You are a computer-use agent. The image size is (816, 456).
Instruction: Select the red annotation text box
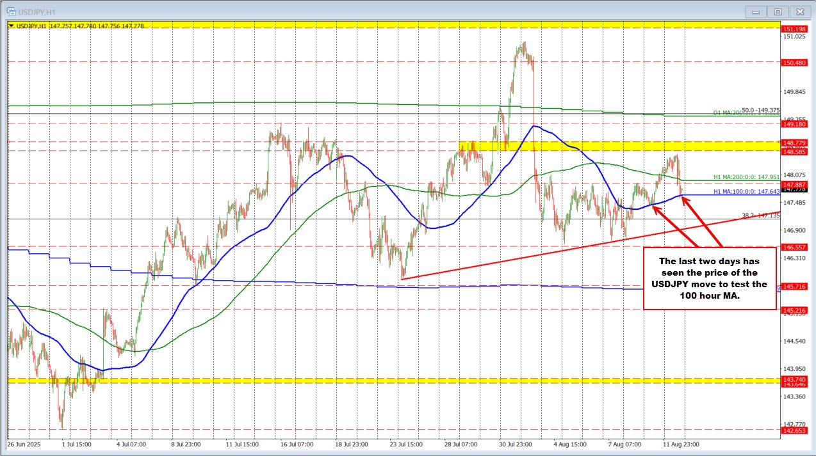click(709, 278)
